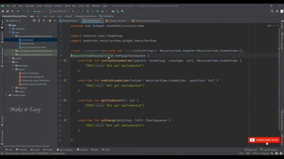Image resolution: width=284 pixels, height=159 pixels.
Task: Click the warnings indicator in editor corner
Action: 269,26
